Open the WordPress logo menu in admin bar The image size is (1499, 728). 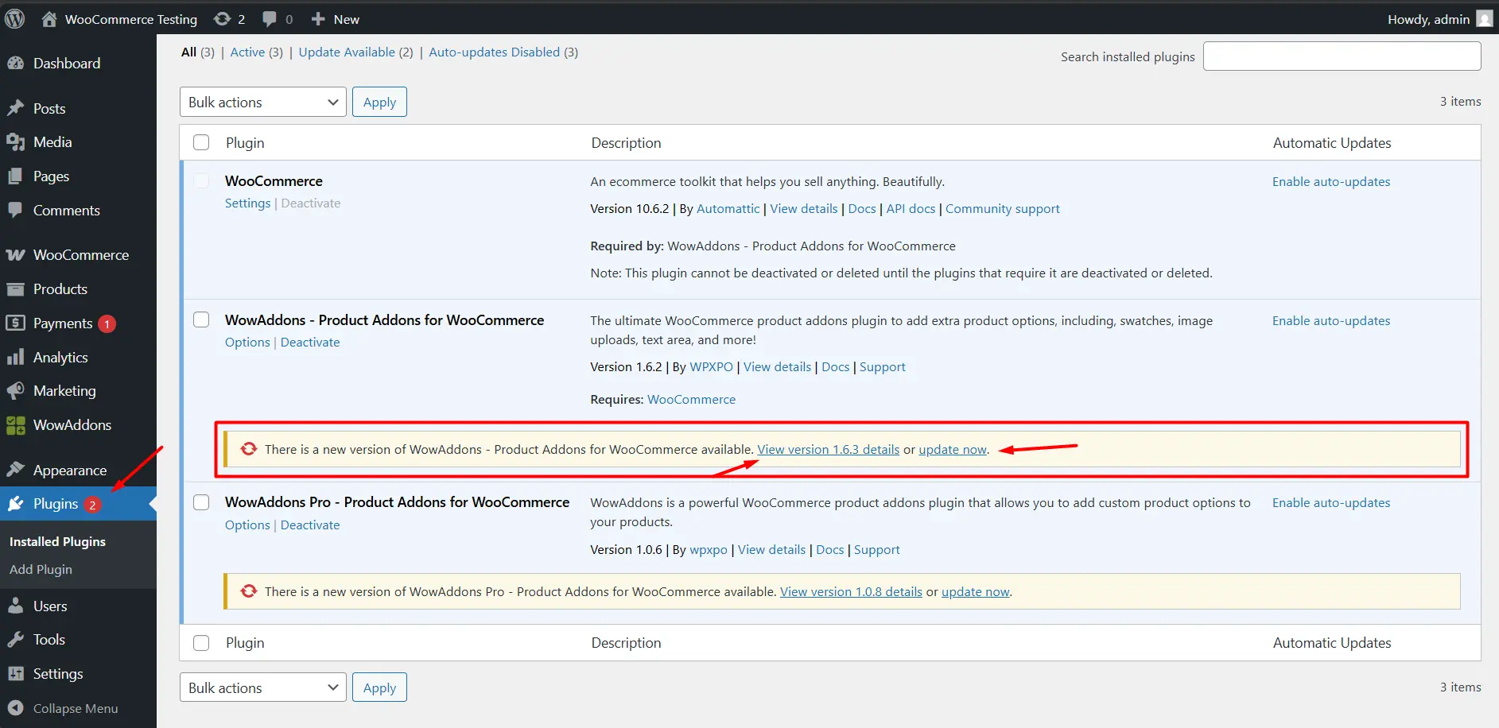(14, 18)
